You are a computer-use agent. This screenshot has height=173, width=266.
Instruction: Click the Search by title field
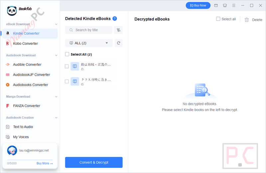(x=89, y=30)
